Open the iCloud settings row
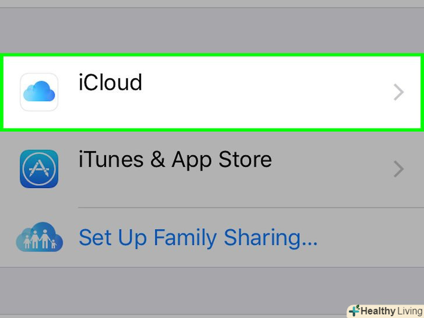 pos(233,92)
